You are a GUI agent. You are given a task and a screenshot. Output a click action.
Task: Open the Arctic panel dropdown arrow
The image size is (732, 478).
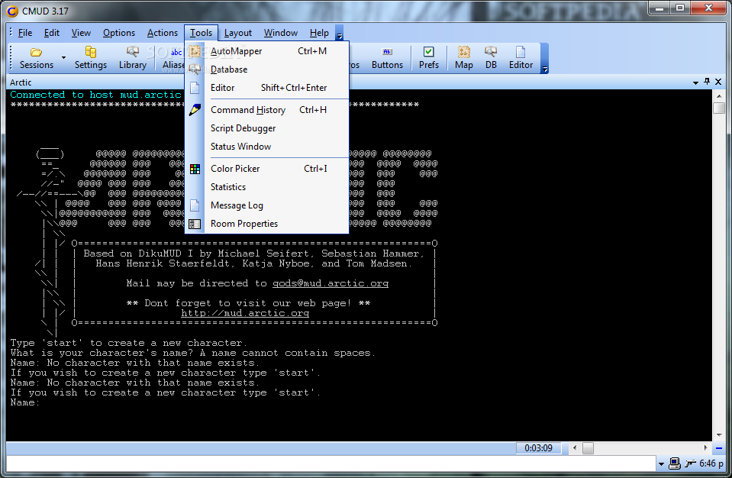click(695, 82)
